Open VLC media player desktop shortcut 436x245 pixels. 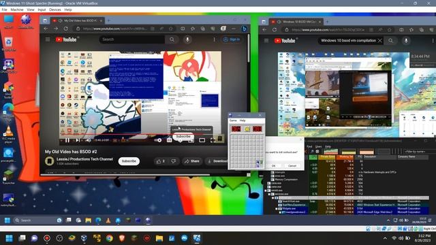pyautogui.click(x=8, y=135)
